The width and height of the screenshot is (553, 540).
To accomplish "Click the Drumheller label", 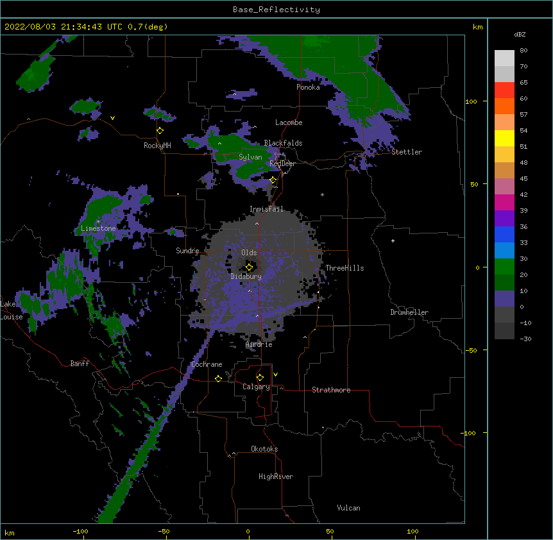I will [x=409, y=312].
